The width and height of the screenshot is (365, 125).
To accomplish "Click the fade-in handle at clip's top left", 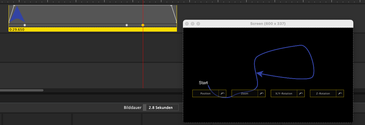I will tap(14, 5).
